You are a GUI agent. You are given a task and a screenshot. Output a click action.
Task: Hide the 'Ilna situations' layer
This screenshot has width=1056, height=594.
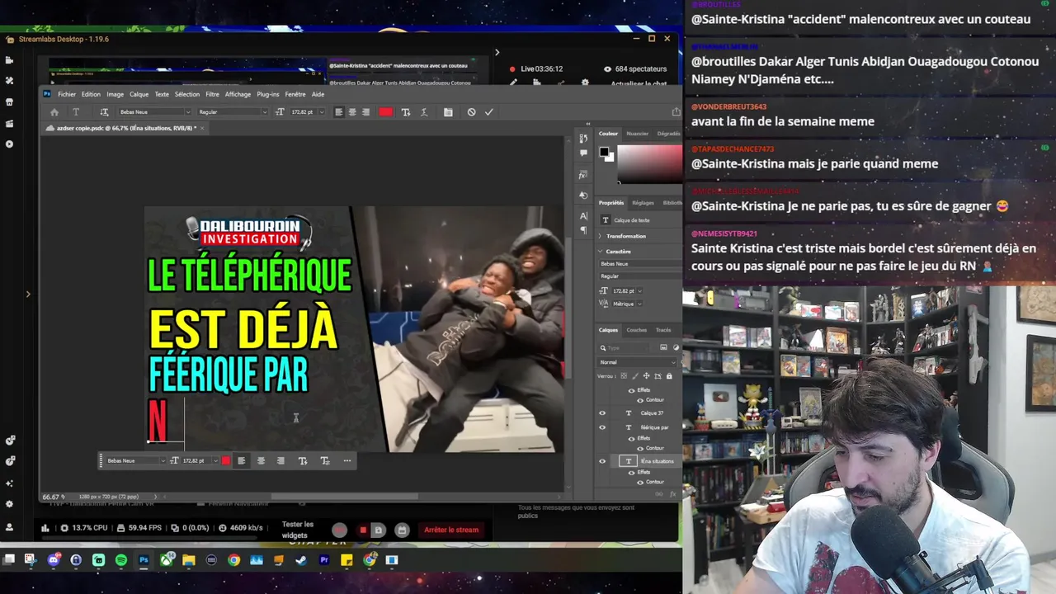[x=602, y=461]
